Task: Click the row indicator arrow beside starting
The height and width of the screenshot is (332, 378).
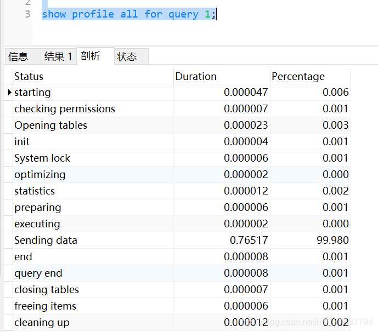Action: (x=9, y=92)
